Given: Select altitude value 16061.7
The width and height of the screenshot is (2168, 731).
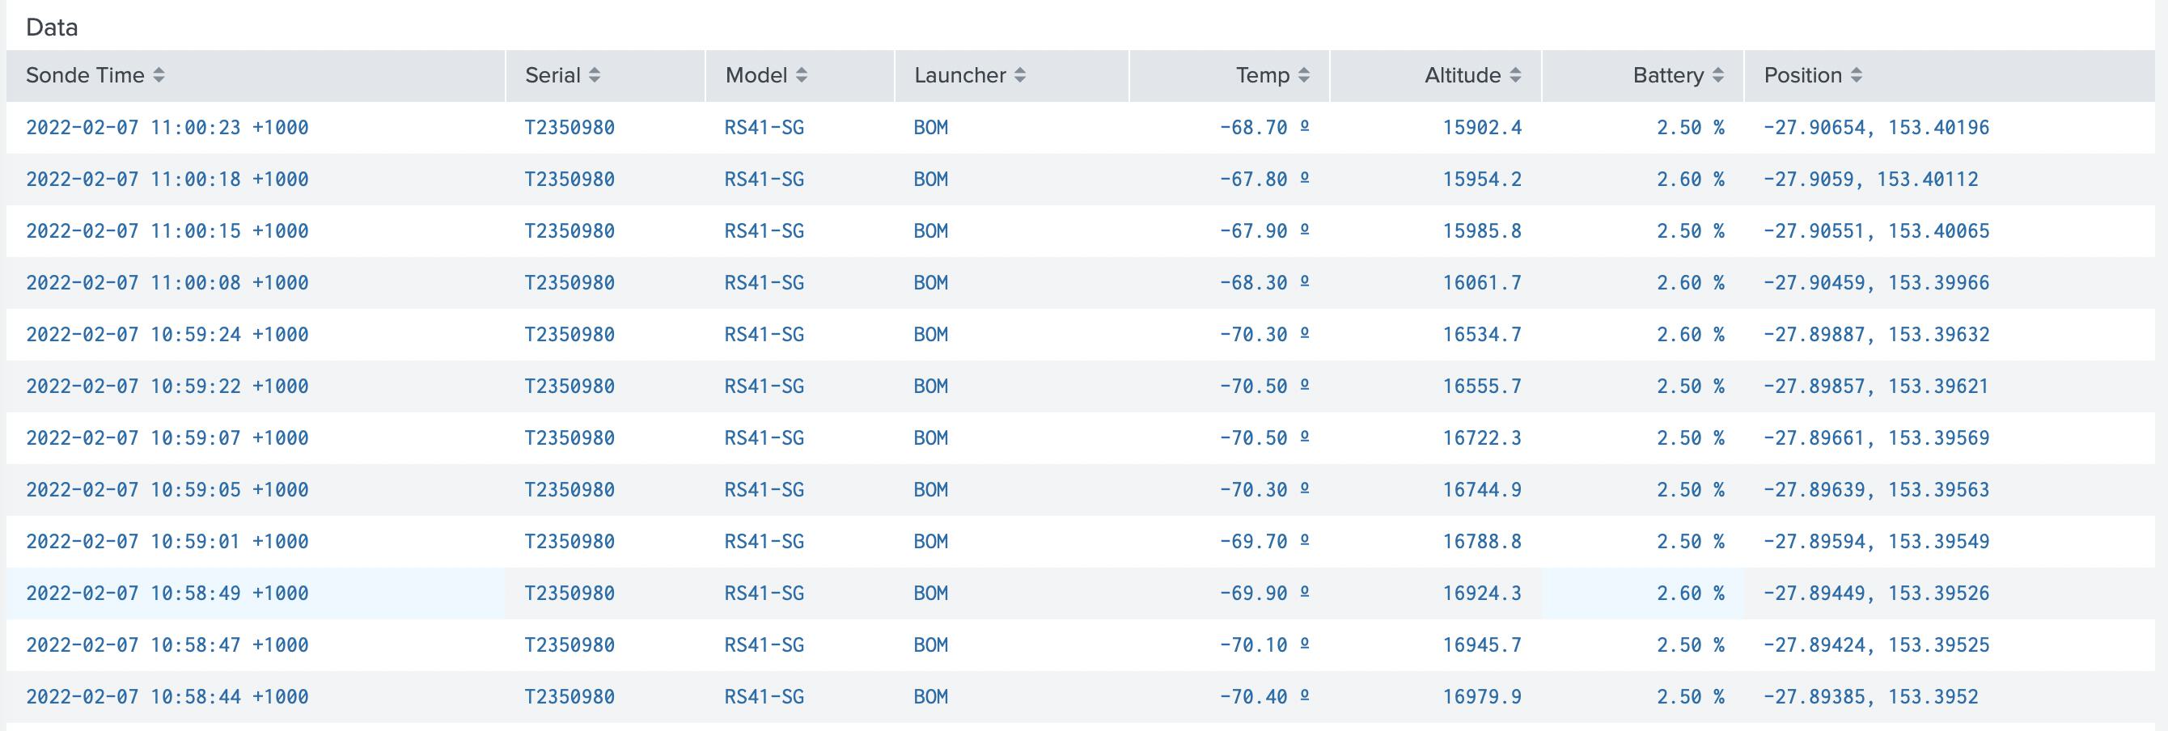Looking at the screenshot, I should (1481, 283).
